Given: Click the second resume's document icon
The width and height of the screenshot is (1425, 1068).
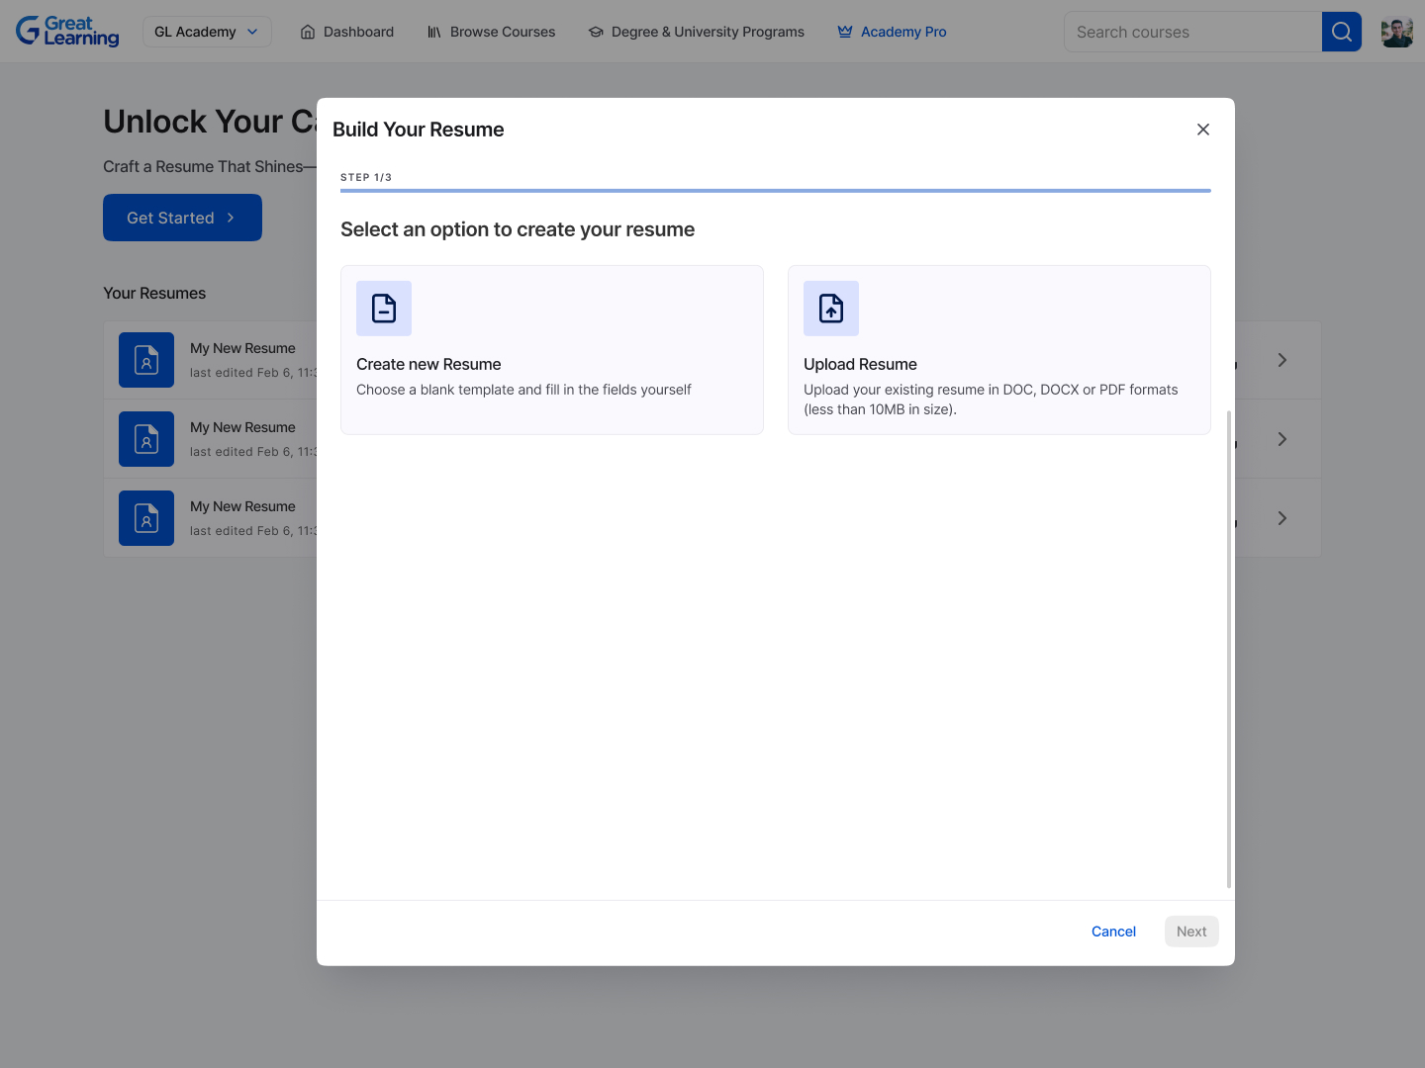Looking at the screenshot, I should click(146, 439).
